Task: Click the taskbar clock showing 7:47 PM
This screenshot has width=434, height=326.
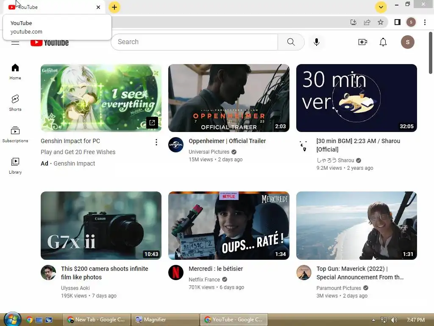Action: 416,320
